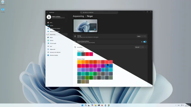
Task: Choose the bright green Windows color swatch
Action: 91,74
